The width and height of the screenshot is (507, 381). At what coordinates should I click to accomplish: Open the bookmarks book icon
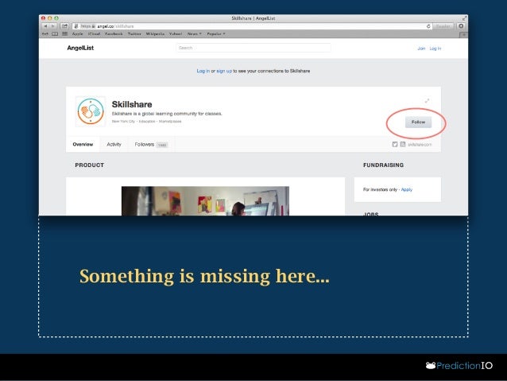coord(55,33)
